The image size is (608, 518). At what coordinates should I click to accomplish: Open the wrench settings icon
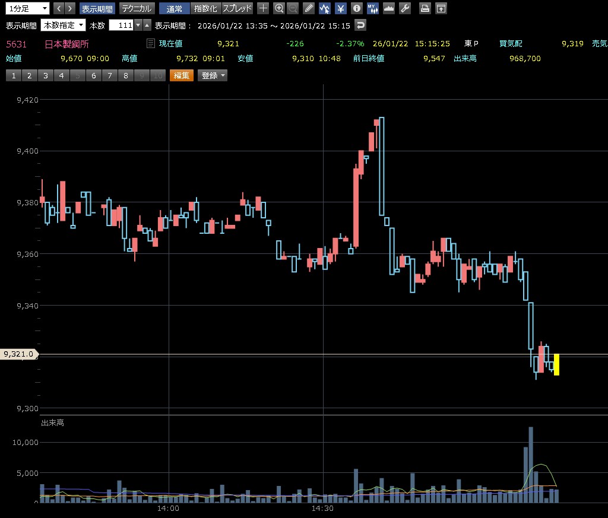tap(405, 8)
